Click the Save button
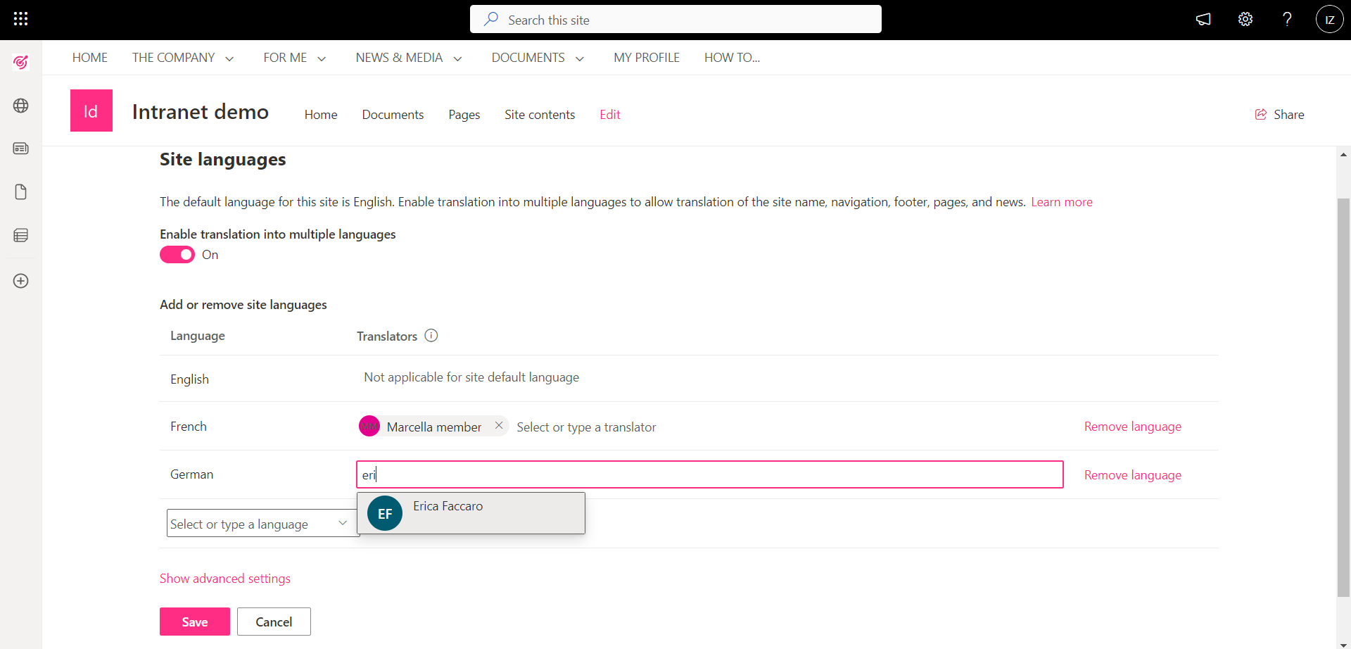 click(x=194, y=622)
